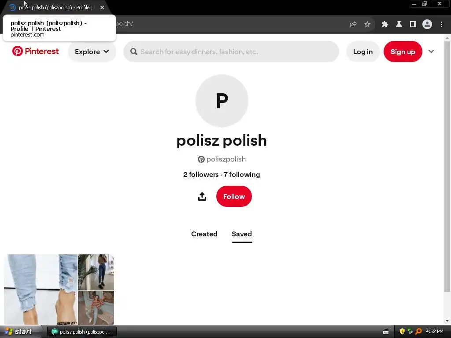451x338 pixels.
Task: Click the 4:52 PM system clock
Action: [x=435, y=331]
